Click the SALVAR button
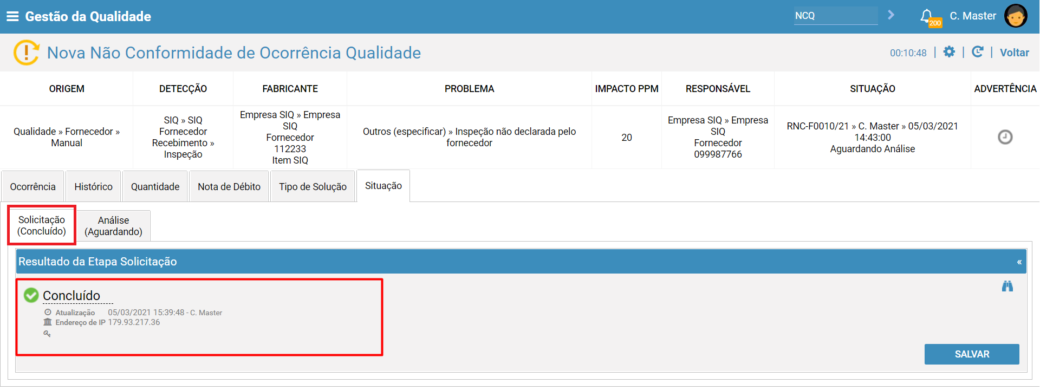The image size is (1040, 390). [x=972, y=354]
